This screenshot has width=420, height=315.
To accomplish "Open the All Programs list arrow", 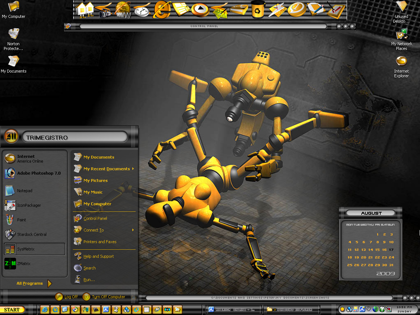I will (50, 283).
